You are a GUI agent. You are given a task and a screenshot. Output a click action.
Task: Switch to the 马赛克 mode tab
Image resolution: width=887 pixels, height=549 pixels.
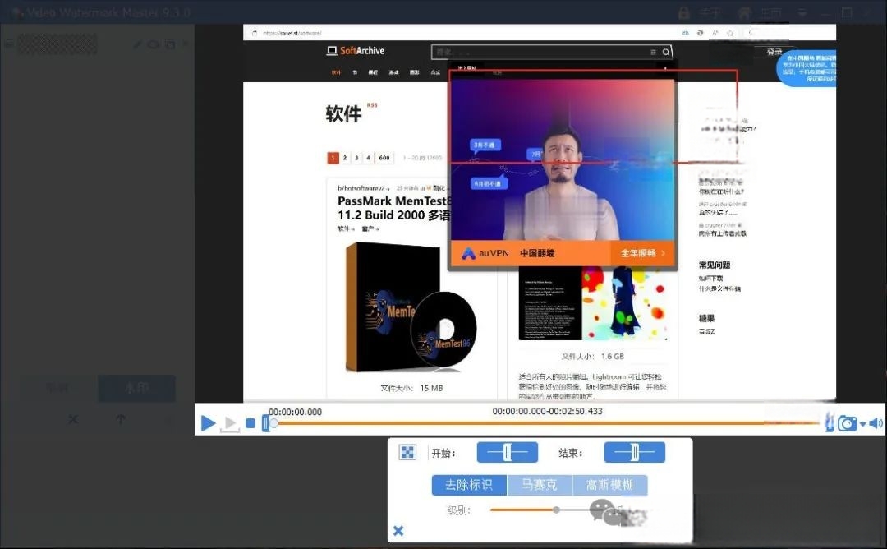[539, 484]
